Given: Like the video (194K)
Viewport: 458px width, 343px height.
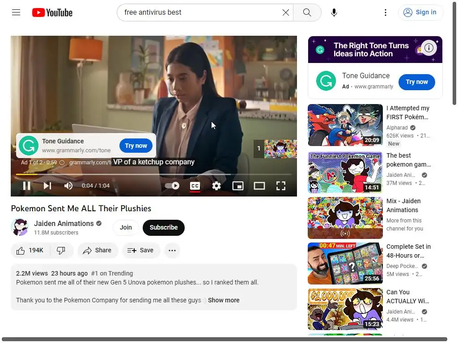Looking at the screenshot, I should 30,250.
